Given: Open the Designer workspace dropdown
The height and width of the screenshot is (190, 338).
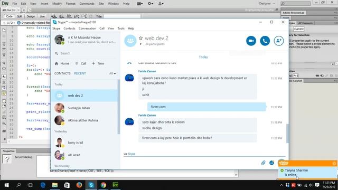Looking at the screenshot, I should click(267, 4).
